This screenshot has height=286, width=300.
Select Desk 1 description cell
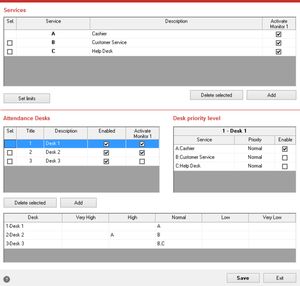tap(65, 144)
